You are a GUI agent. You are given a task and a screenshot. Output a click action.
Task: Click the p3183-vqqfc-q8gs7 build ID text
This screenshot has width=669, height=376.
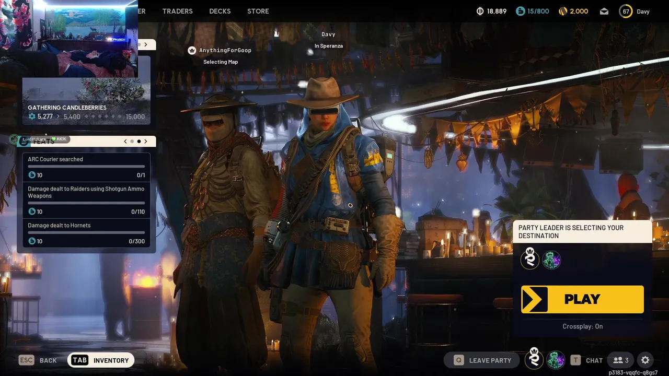tap(633, 372)
